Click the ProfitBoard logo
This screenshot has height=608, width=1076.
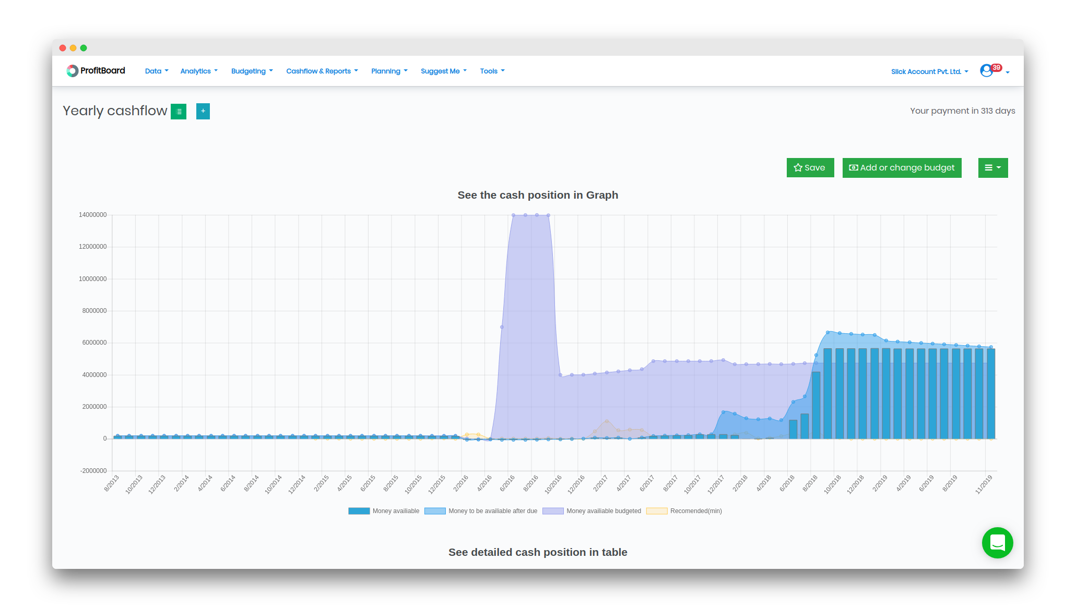[96, 71]
